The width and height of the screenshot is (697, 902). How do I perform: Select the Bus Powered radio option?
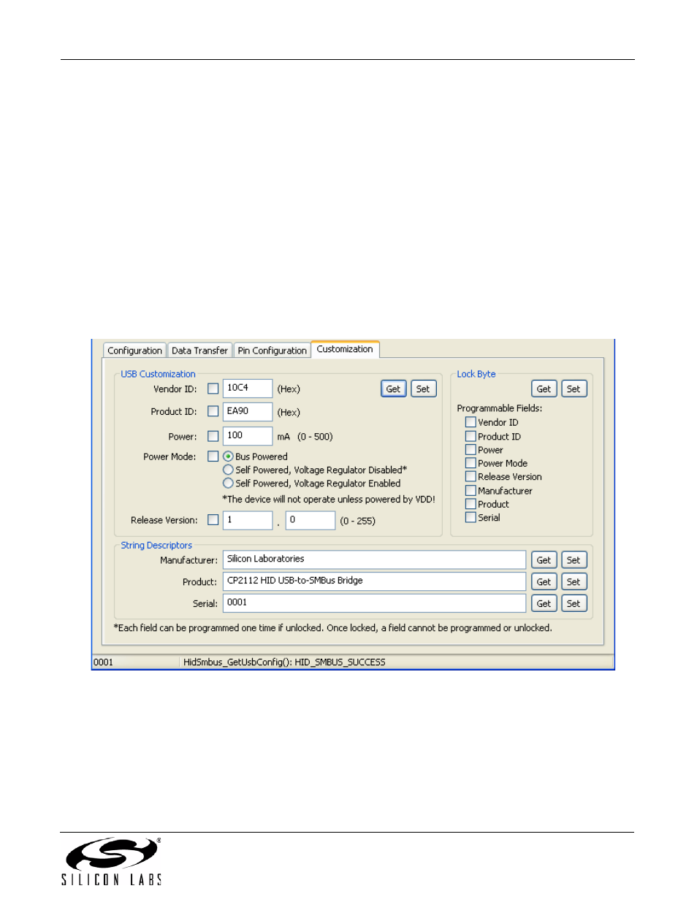coord(228,456)
